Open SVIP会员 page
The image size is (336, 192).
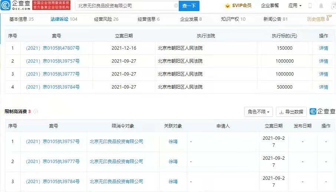point(242,6)
